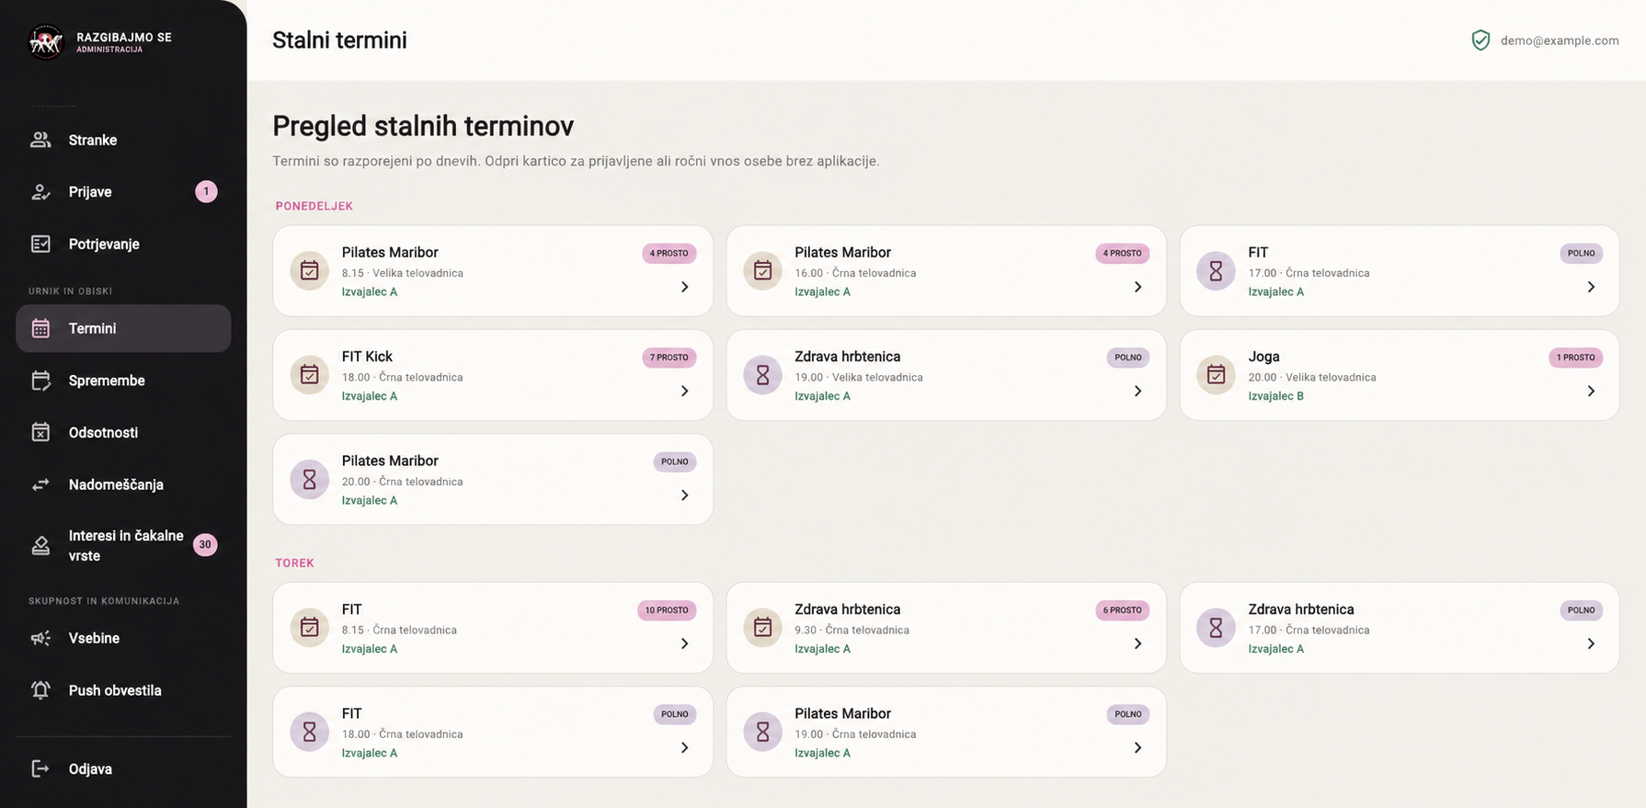Click the Odsotnosti calendar-x icon
The width and height of the screenshot is (1646, 808).
point(40,432)
